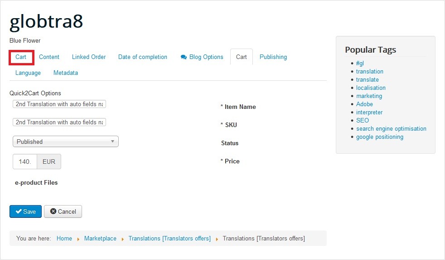Open Translations [Translators offers] breadcrumb link
This screenshot has width=445, height=260.
tap(169, 239)
